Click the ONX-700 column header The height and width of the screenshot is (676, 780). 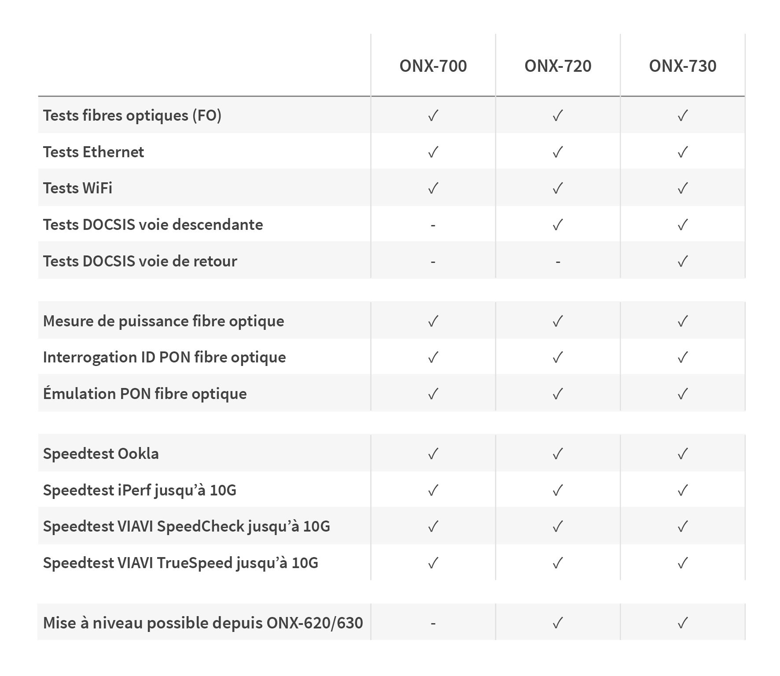coord(433,66)
